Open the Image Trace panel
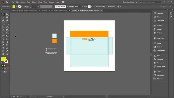The width and height of the screenshot is (174, 98). coord(160,38)
